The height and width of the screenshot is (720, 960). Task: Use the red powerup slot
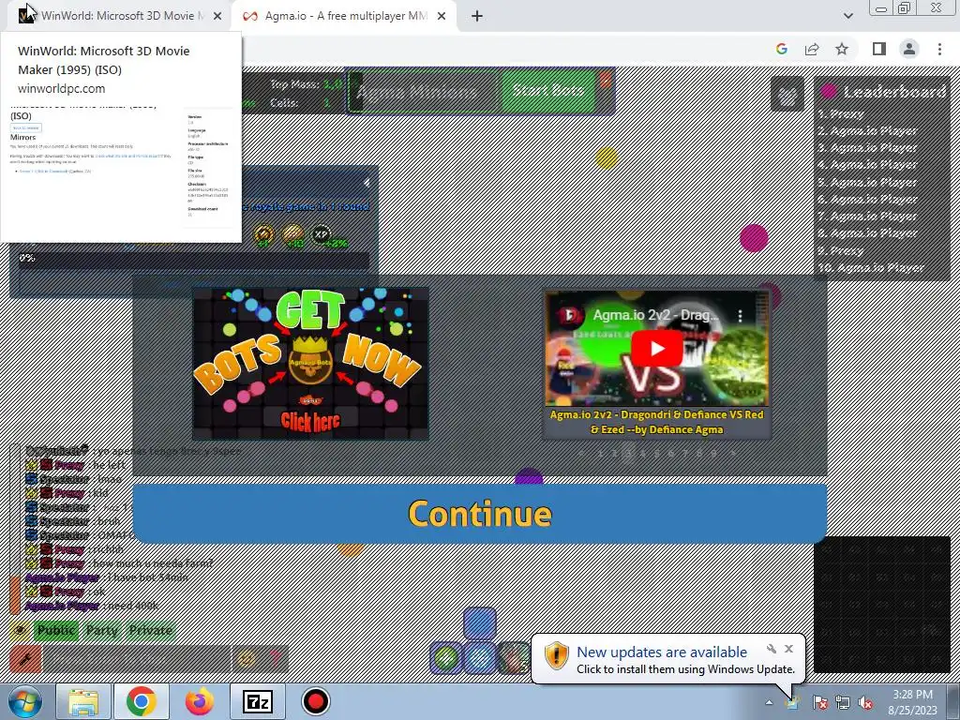point(513,658)
